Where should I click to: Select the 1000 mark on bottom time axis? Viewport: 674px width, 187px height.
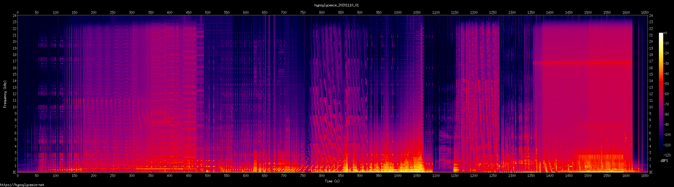[398, 176]
